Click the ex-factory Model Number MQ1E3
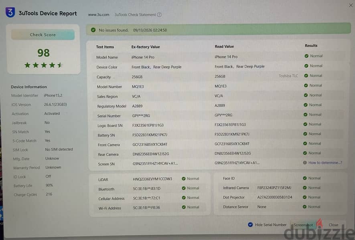 pos(138,87)
